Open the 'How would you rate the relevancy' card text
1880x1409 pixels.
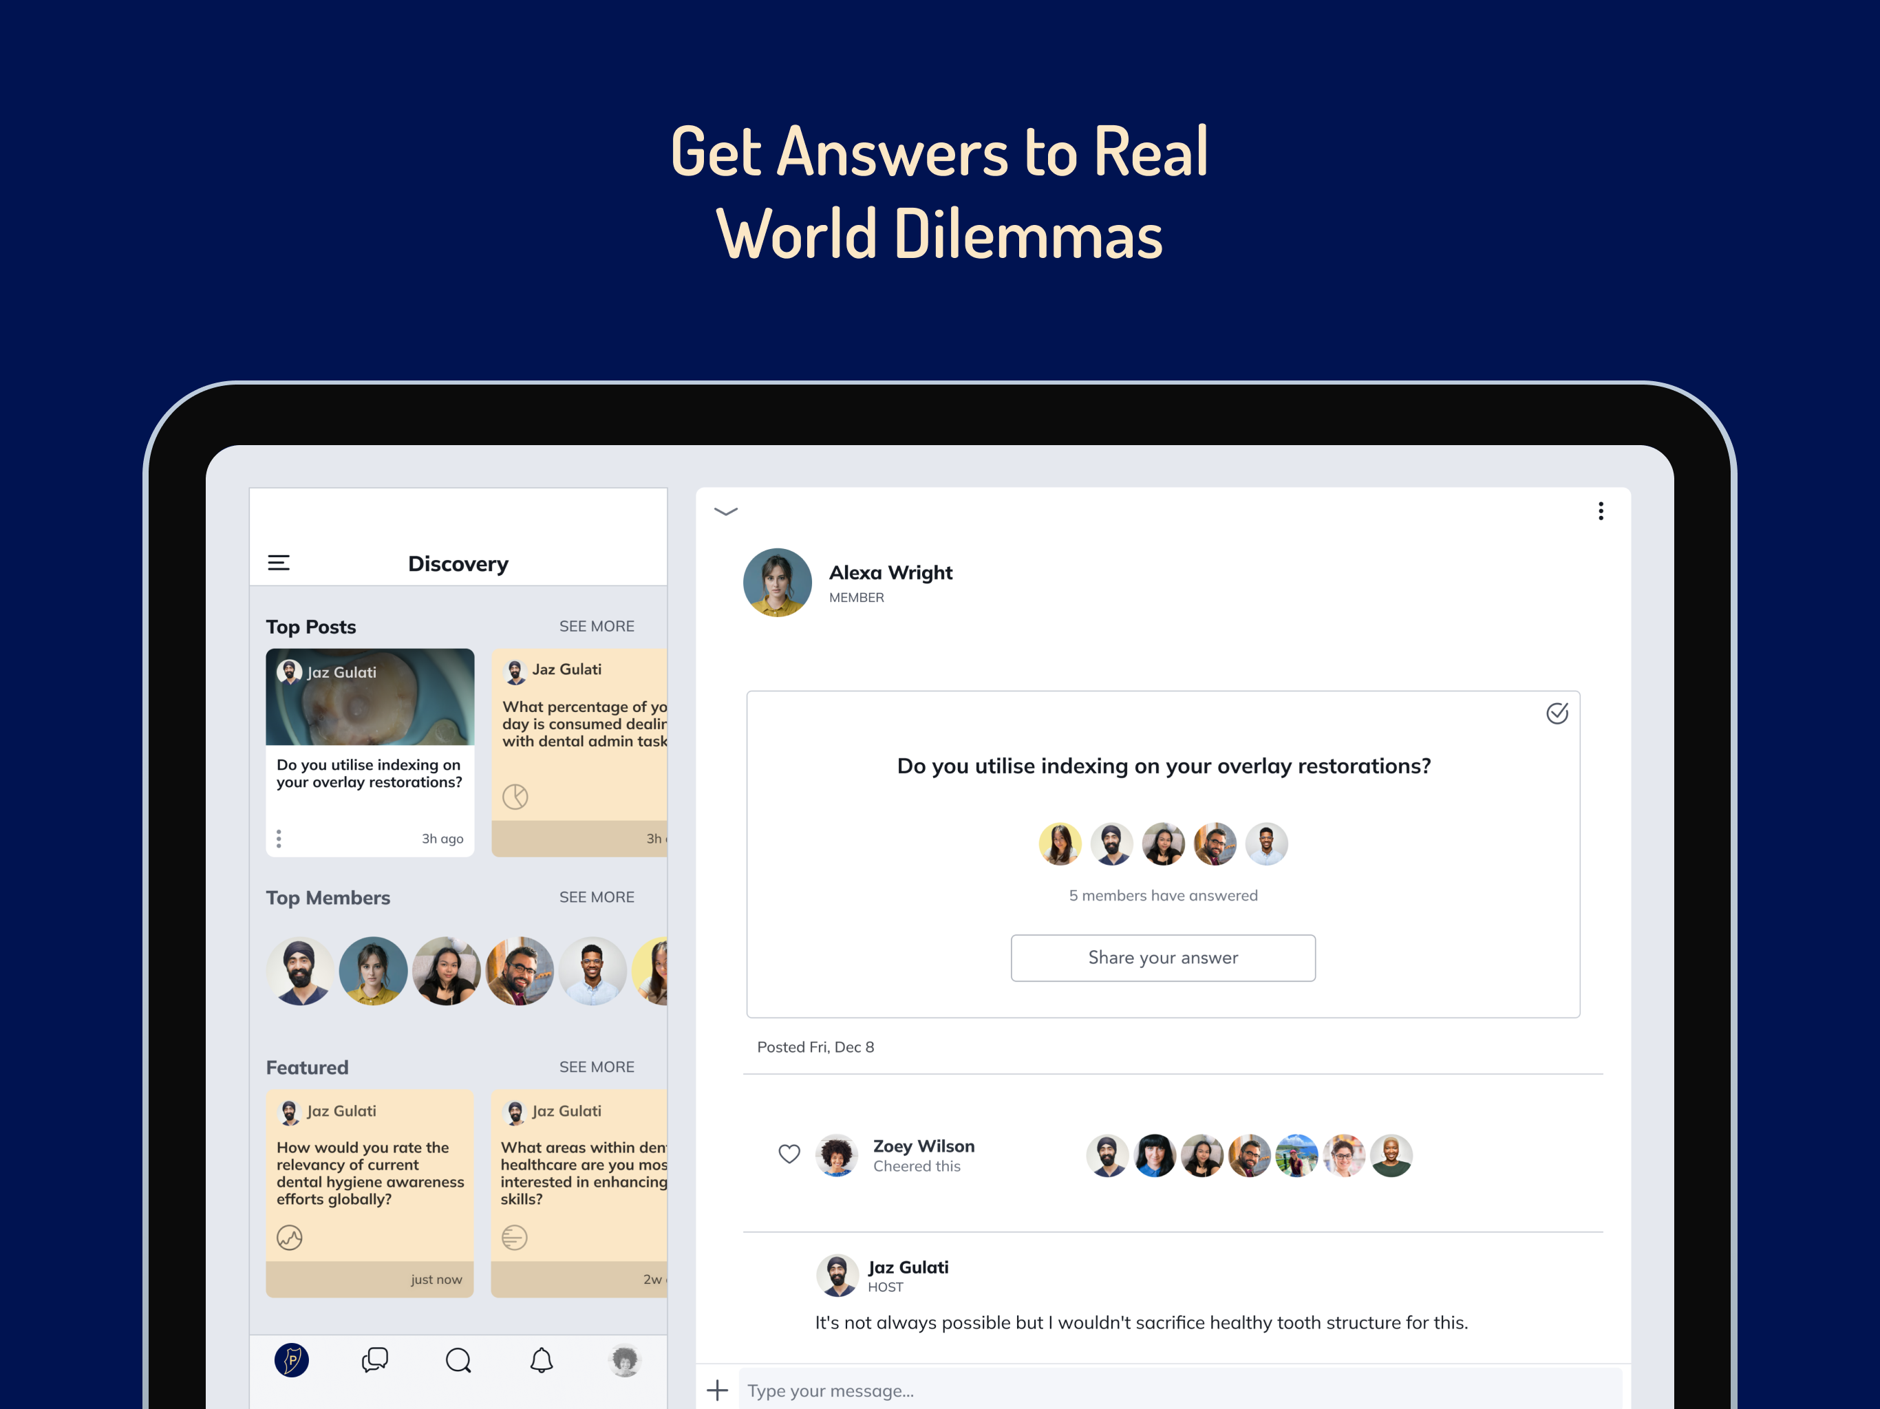pyautogui.click(x=370, y=1173)
